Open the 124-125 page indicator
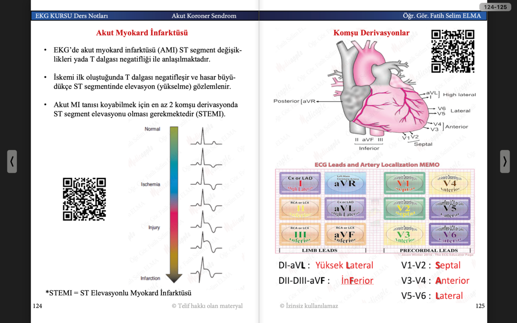517x323 pixels. (495, 7)
